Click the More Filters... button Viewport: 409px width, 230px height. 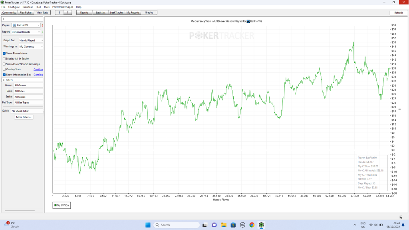point(24,117)
